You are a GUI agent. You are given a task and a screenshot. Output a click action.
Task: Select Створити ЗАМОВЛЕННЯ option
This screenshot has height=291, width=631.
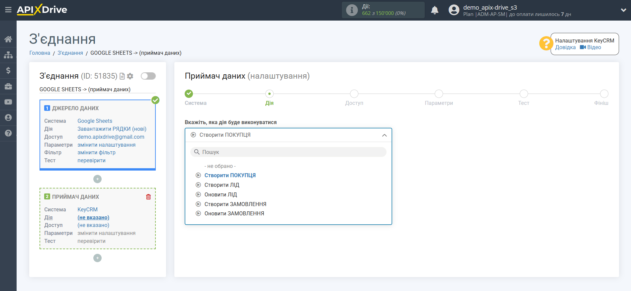point(235,204)
